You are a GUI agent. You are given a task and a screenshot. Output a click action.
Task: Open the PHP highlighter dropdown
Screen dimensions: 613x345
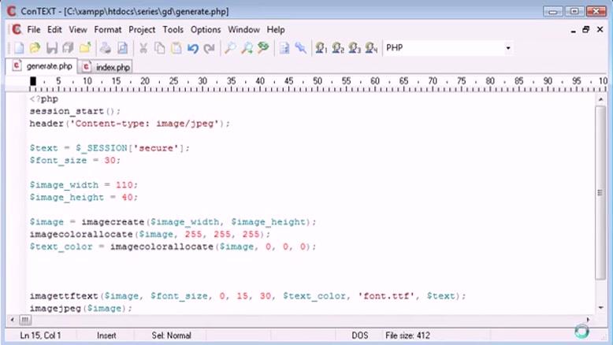tap(508, 48)
